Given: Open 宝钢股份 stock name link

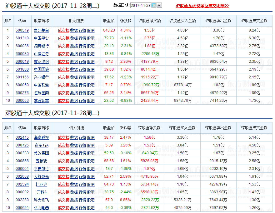Looking at the screenshot, I should [x=41, y=62].
